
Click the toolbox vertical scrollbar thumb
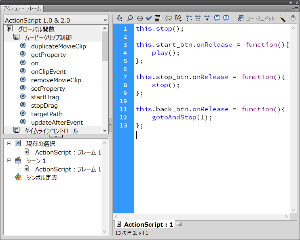pos(105,46)
